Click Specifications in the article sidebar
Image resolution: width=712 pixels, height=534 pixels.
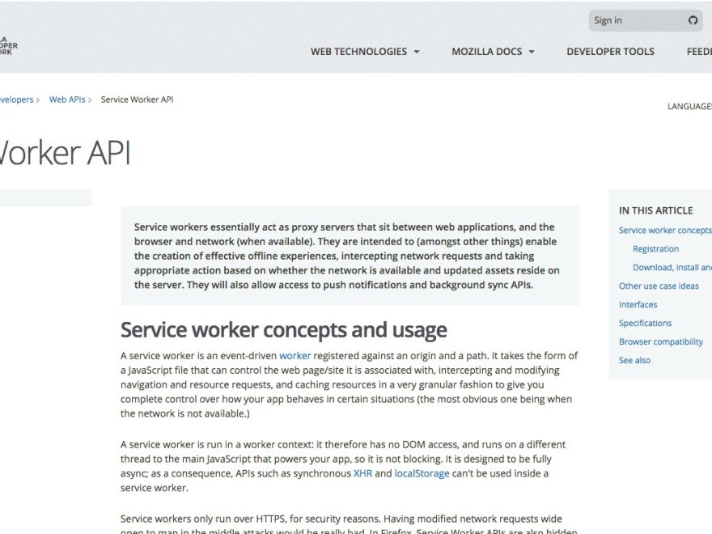[x=645, y=323]
